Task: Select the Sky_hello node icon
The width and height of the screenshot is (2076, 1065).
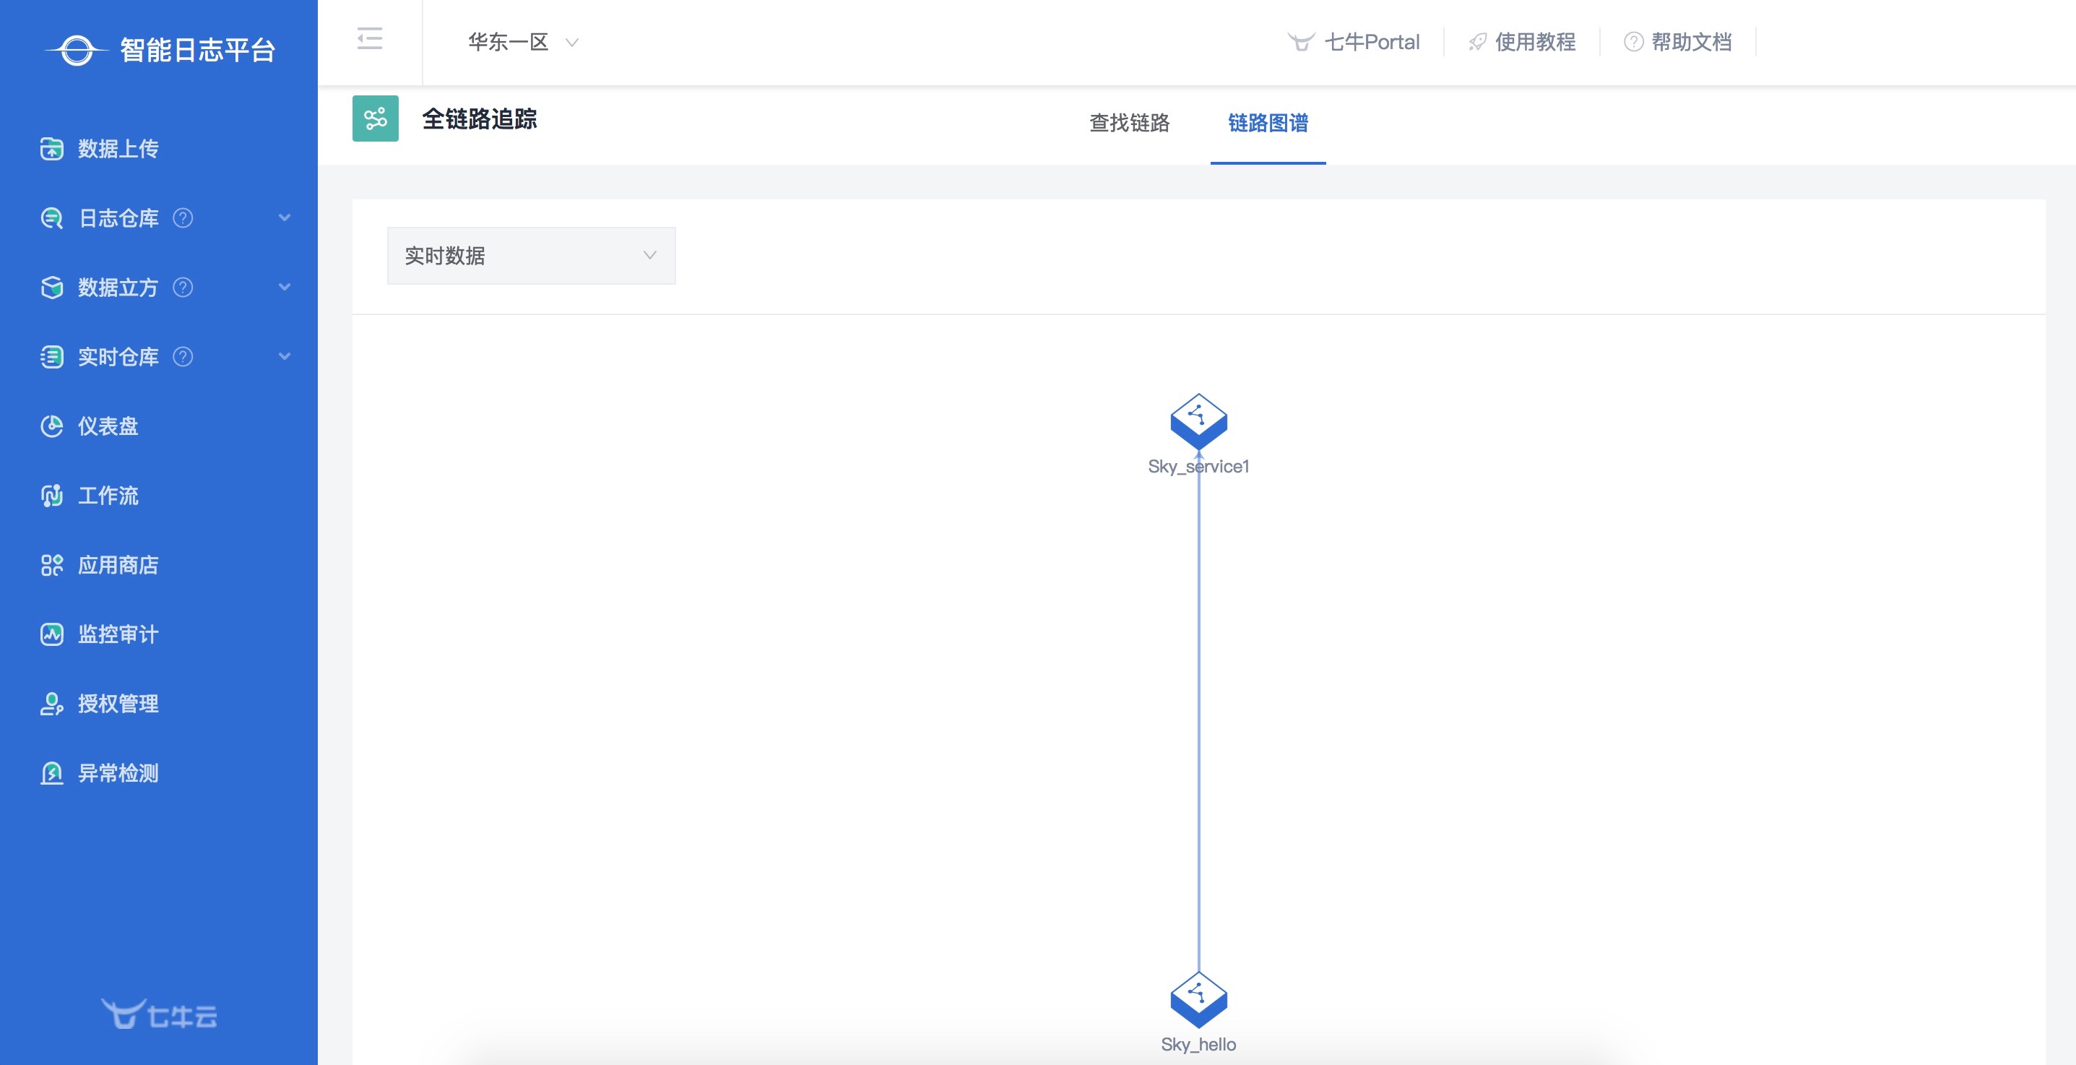Action: point(1198,1000)
